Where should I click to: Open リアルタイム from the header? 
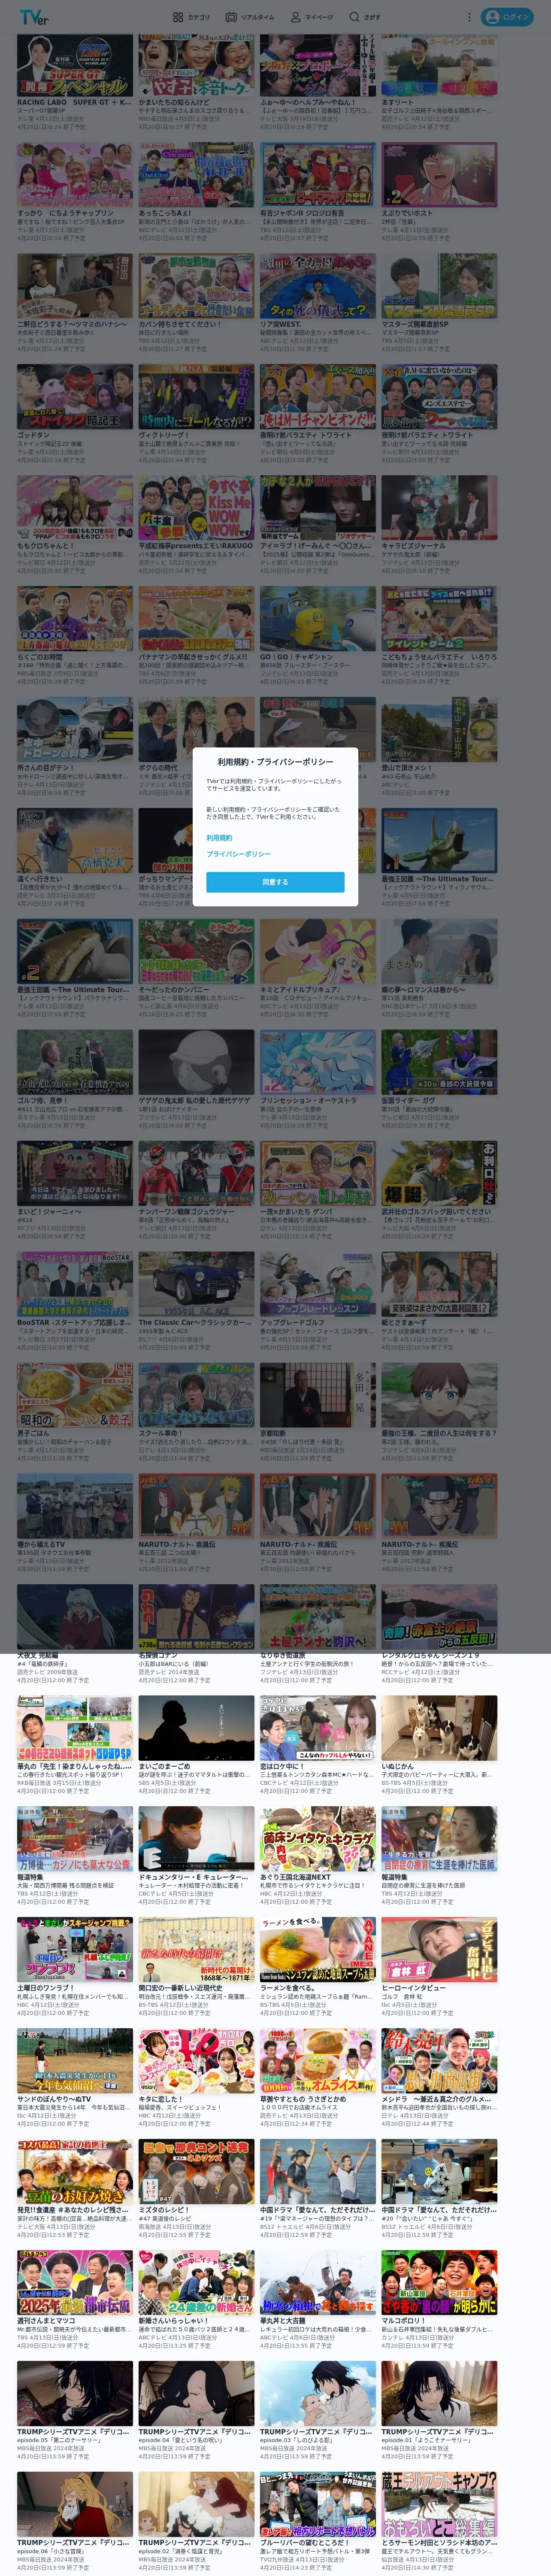point(250,17)
